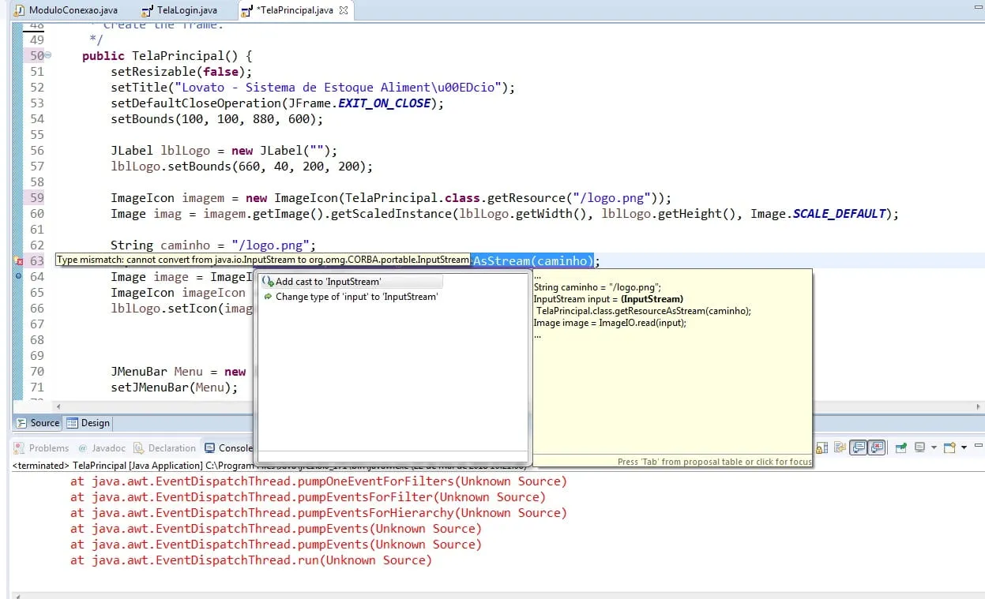Click the icon on TelaPrincipal.java tab
The height and width of the screenshot is (599, 985).
tap(246, 11)
